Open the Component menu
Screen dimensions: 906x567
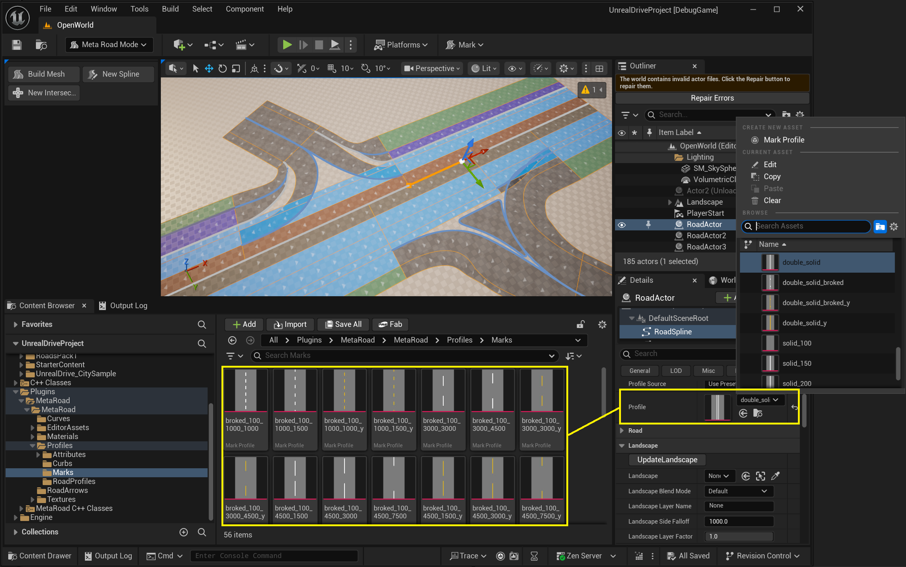[x=245, y=9]
